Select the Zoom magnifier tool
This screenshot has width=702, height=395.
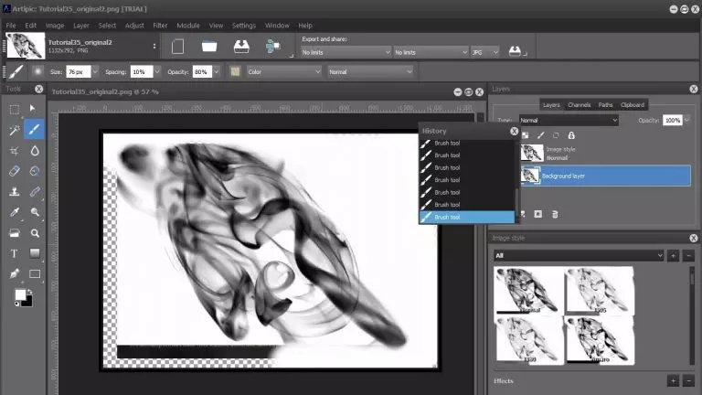(35, 233)
